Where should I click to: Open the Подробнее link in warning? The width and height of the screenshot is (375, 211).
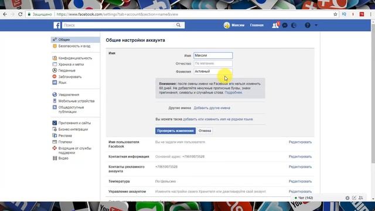click(233, 93)
